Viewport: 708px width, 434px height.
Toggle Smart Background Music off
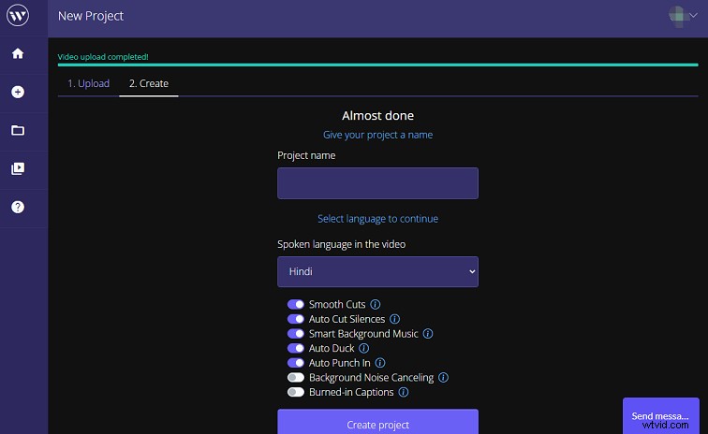(x=296, y=334)
